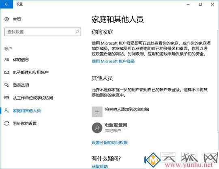Open 同步你的设置 page
Image resolution: width=219 pixels, height=169 pixels.
click(25, 123)
